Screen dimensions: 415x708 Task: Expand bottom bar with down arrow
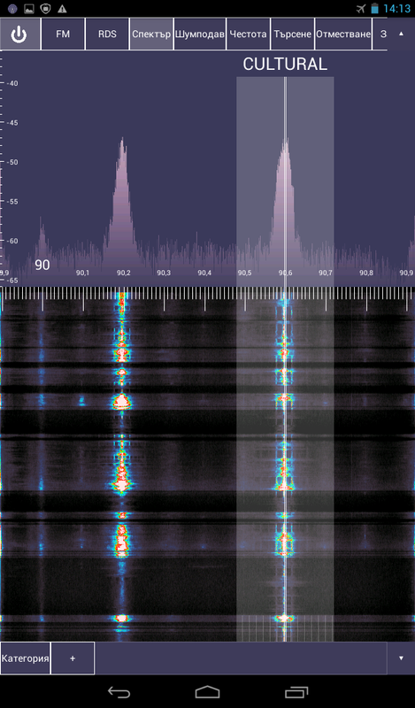pos(401,658)
